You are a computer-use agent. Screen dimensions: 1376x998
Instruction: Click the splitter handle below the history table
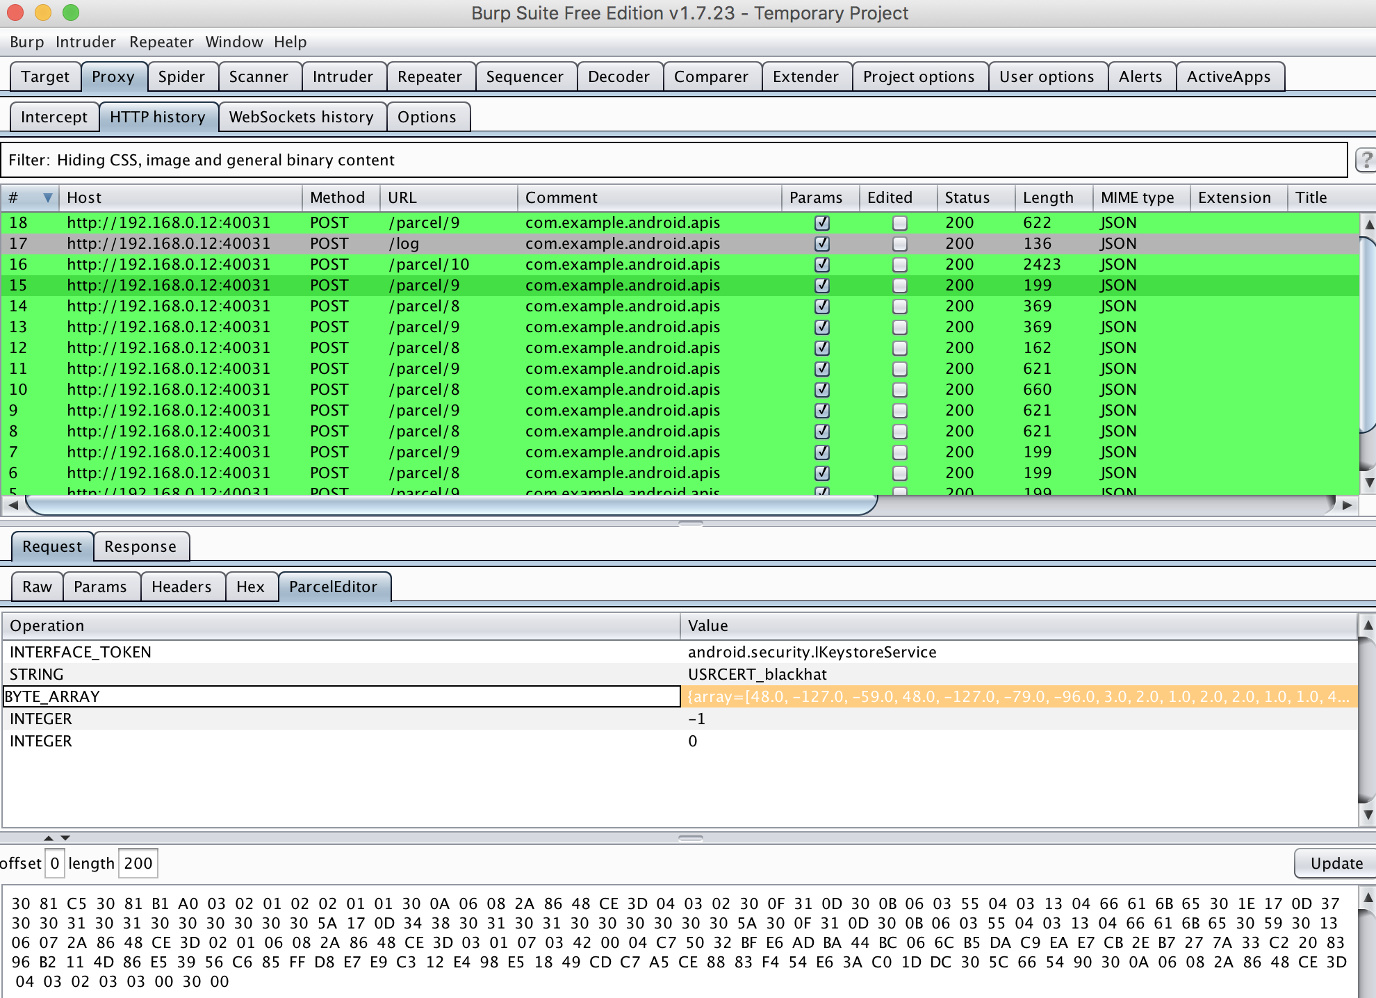click(x=690, y=523)
